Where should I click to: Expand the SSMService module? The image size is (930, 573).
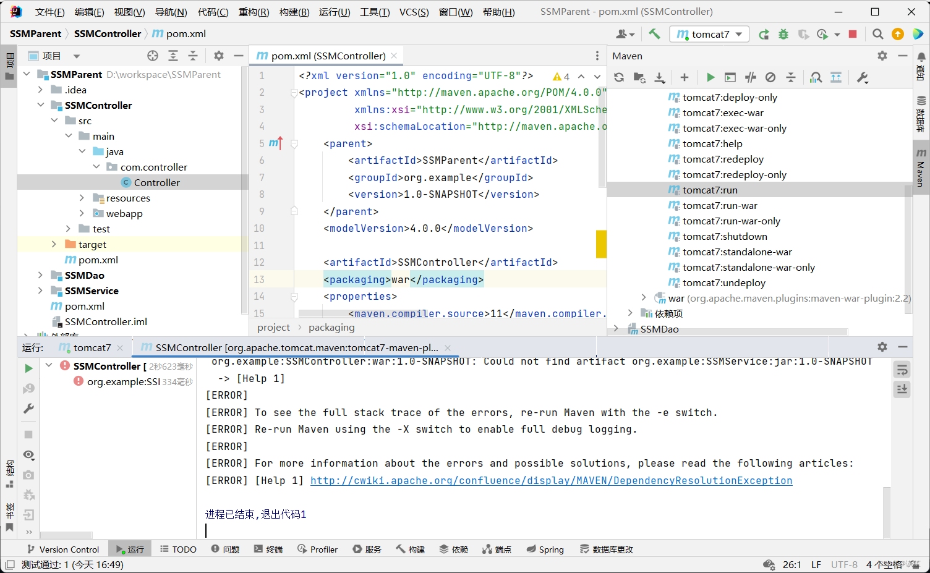click(x=41, y=291)
